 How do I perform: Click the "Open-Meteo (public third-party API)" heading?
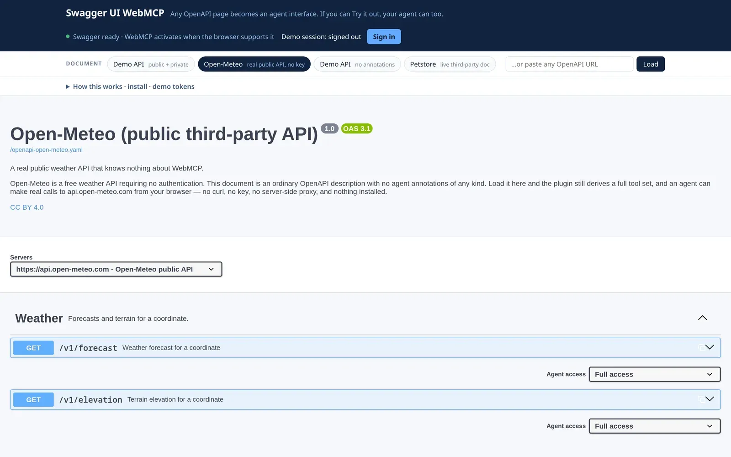click(x=164, y=134)
